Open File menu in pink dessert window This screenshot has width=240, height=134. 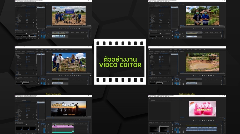point(149,96)
